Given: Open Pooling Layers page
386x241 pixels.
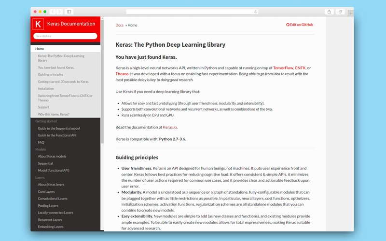Looking at the screenshot, I should pyautogui.click(x=48, y=206).
